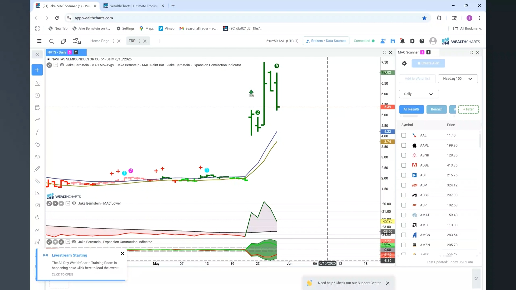Check the AMZN checkbox
The image size is (516, 290).
tap(404, 245)
